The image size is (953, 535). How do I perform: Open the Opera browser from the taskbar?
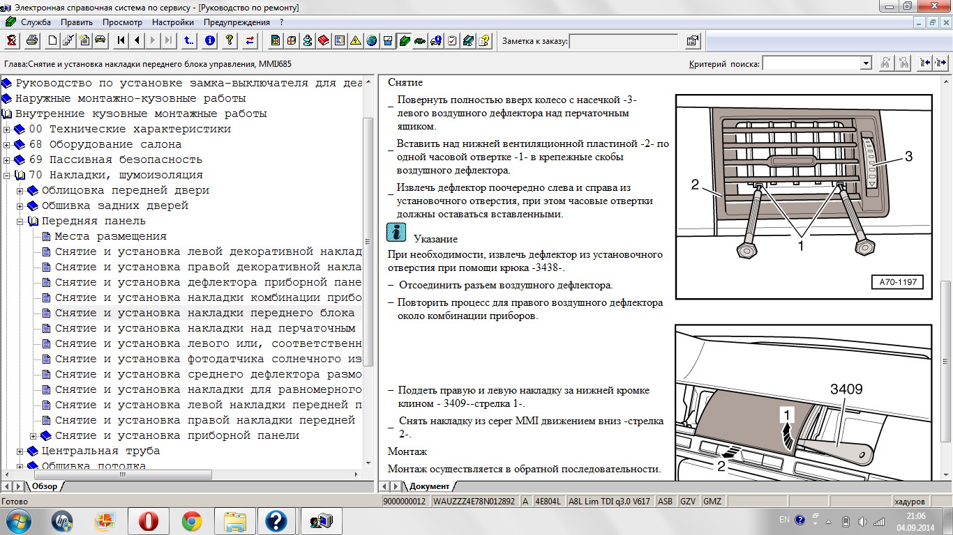(149, 520)
